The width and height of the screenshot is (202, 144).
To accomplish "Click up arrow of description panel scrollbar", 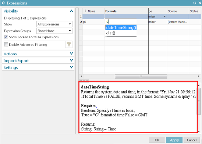I will click(199, 85).
